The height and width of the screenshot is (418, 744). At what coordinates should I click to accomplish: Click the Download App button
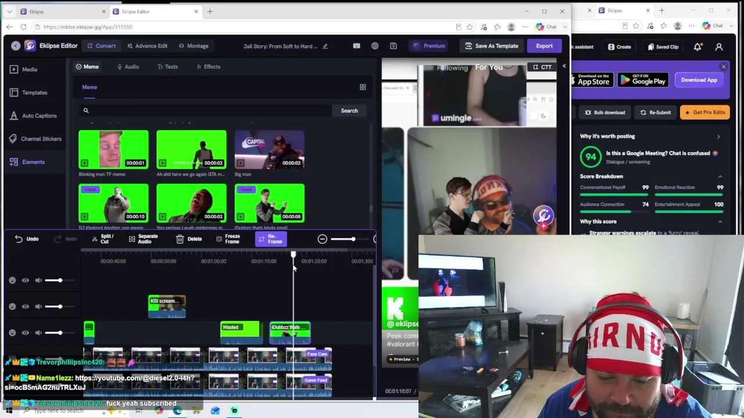coord(699,80)
